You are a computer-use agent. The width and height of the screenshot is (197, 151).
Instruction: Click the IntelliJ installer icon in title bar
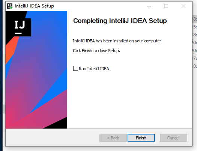[10, 6]
